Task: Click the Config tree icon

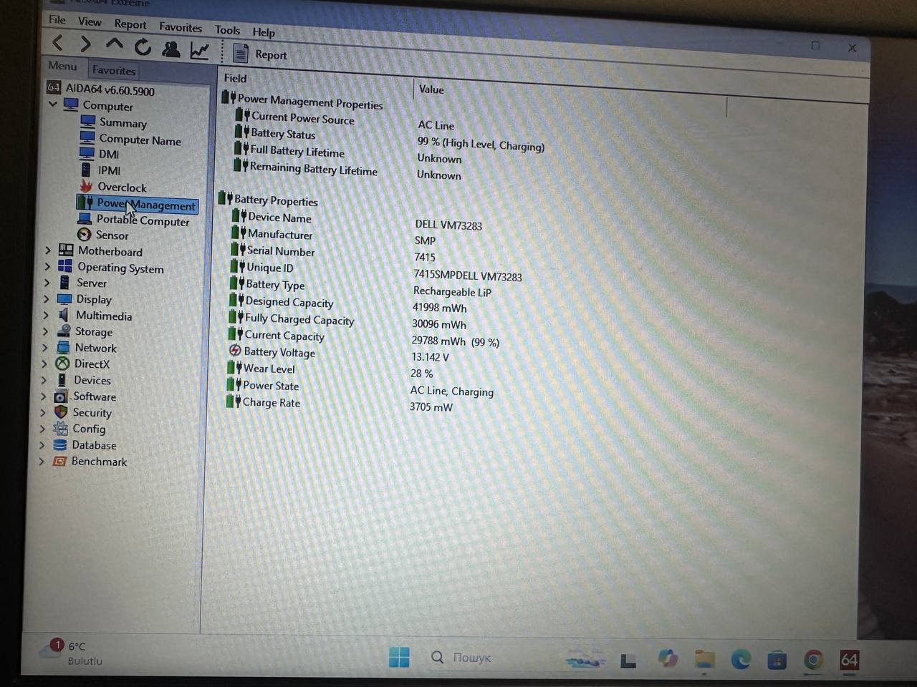Action: point(60,429)
